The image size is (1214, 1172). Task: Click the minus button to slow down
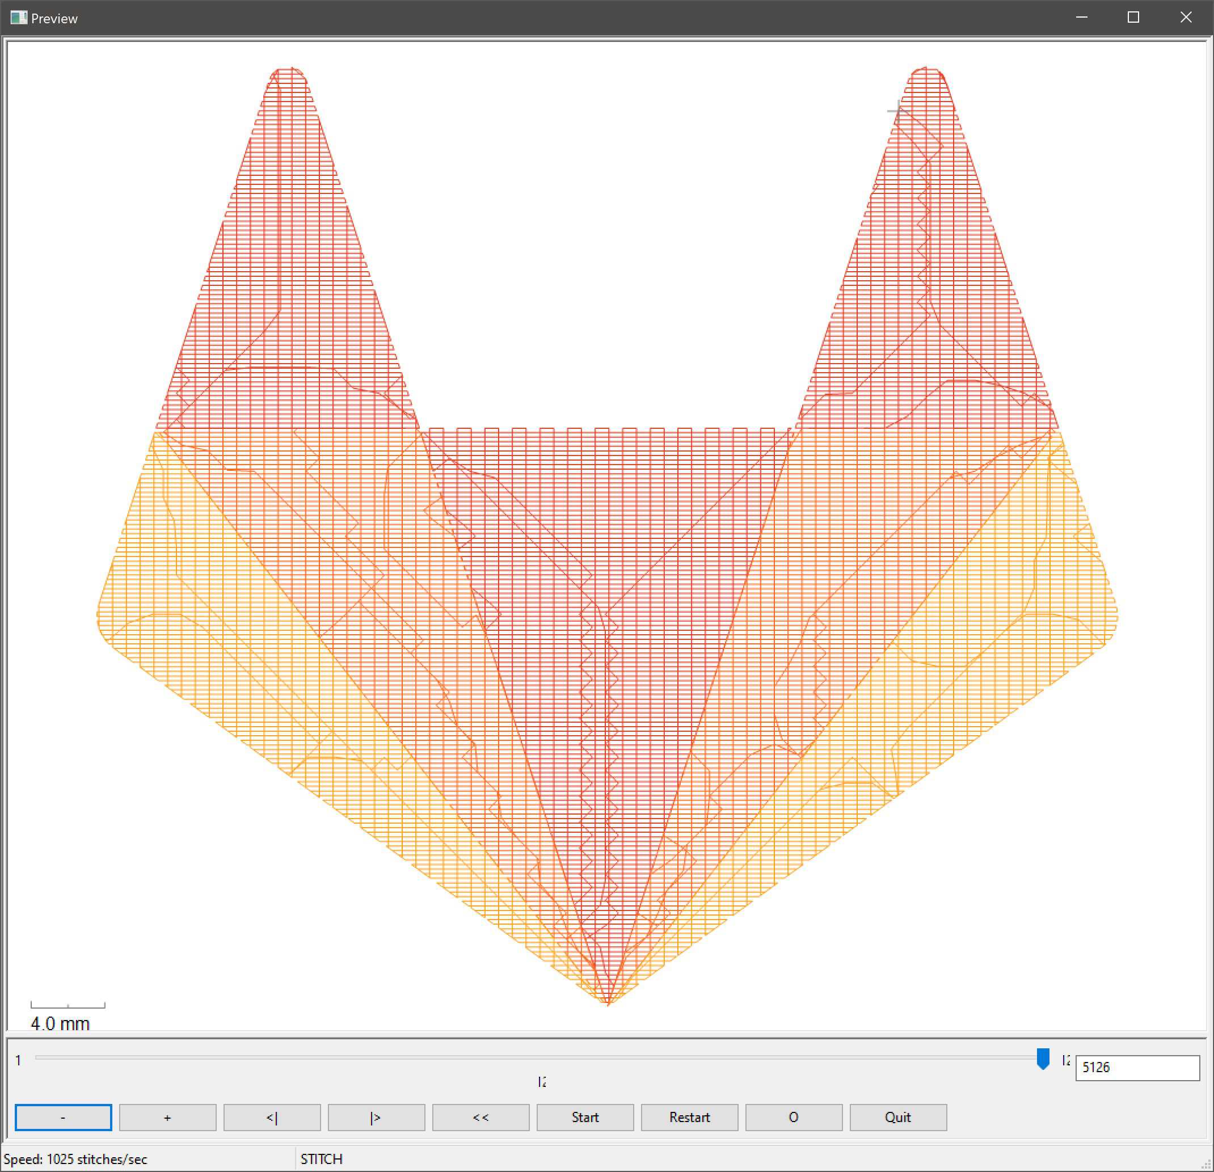pyautogui.click(x=63, y=1117)
